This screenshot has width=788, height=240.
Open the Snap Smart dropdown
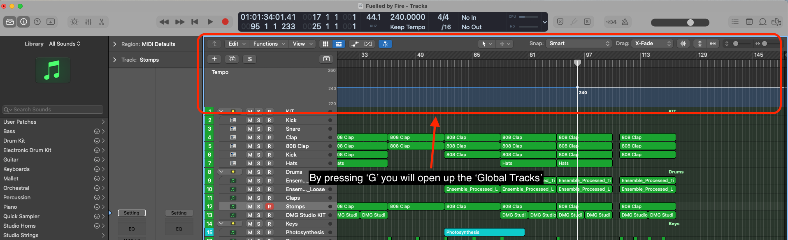point(579,44)
